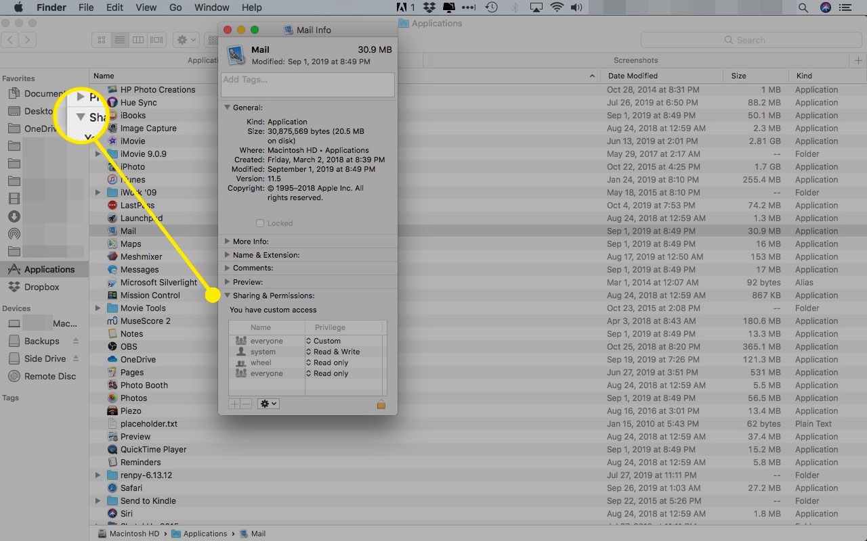Expand the iMovie 9.0.9 folder
The width and height of the screenshot is (867, 541).
(98, 154)
